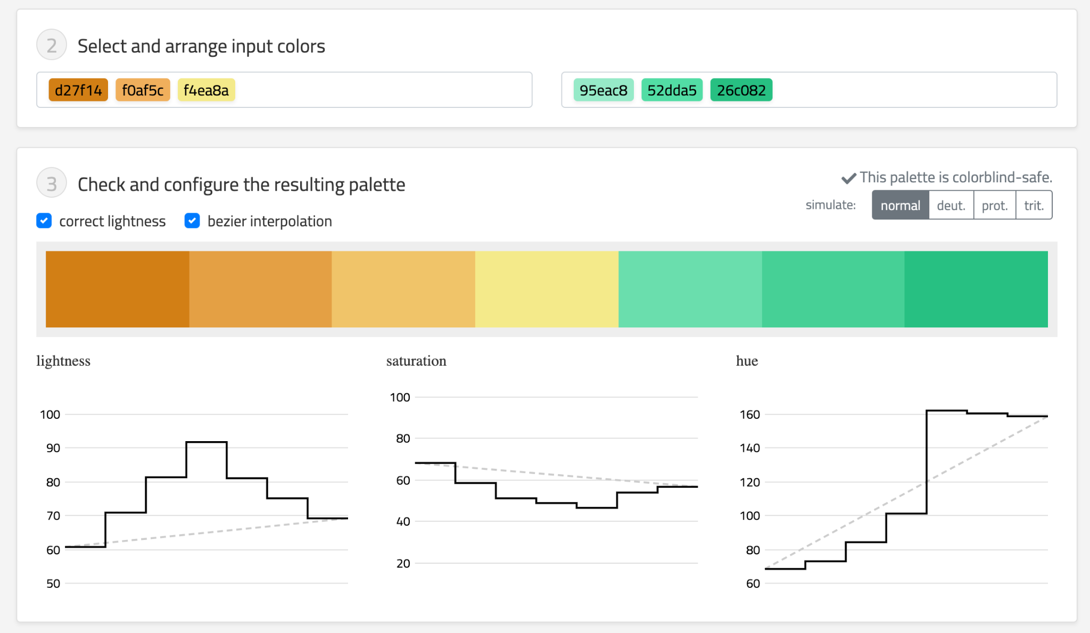Screen dimensions: 1090x633
Task: Click the 26c082 input color chip
Action: [x=741, y=90]
